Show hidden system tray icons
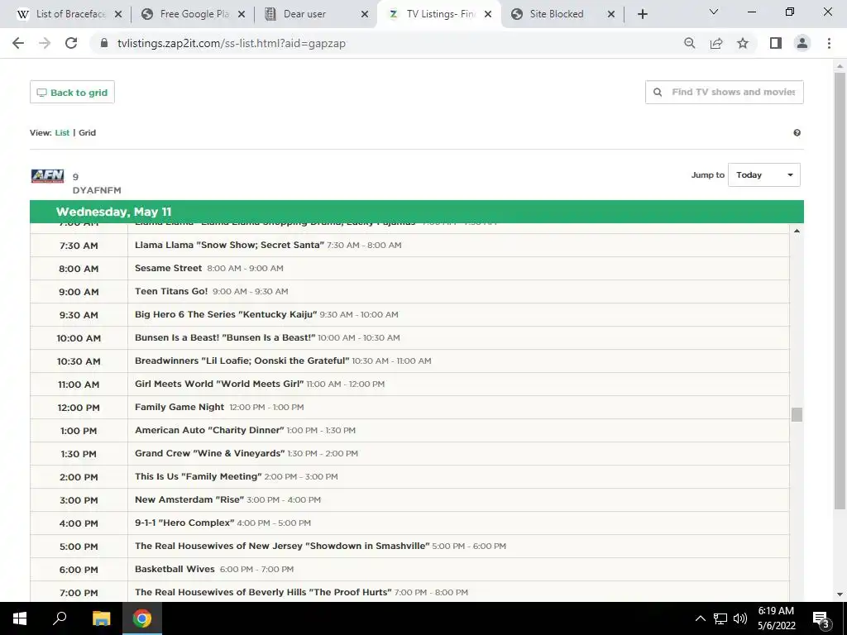The width and height of the screenshot is (847, 635). (700, 618)
